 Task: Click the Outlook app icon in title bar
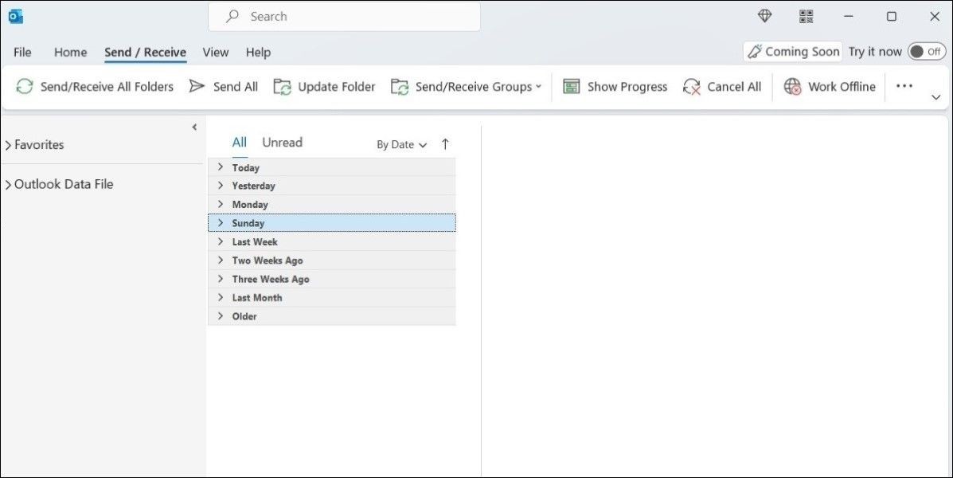[x=15, y=17]
